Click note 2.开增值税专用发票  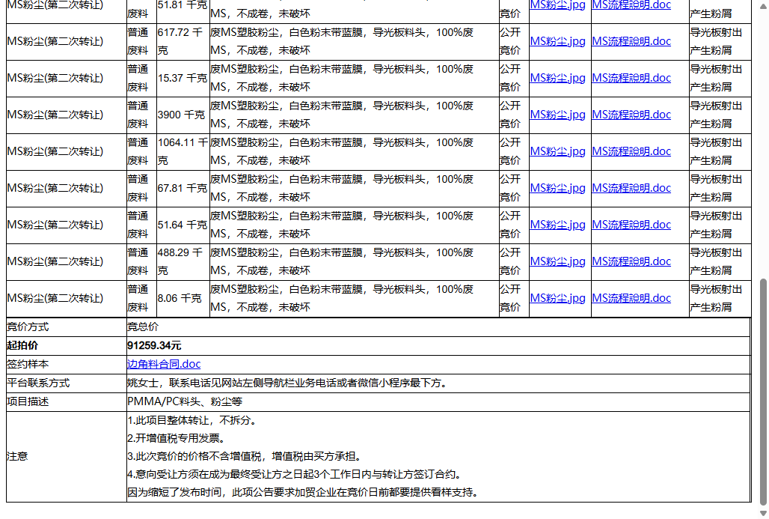click(x=176, y=438)
